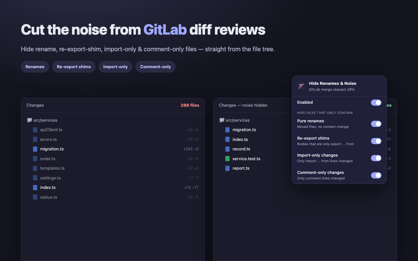Click the "Hide Renames & Noise" popup title
The image size is (418, 261).
[332, 84]
